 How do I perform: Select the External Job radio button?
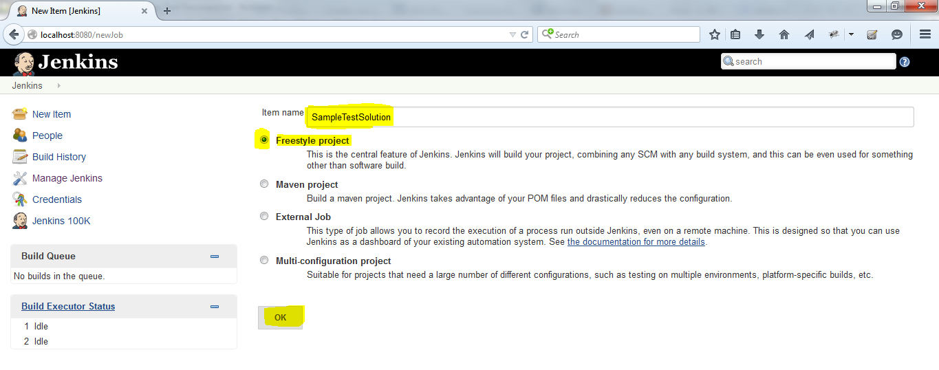pyautogui.click(x=264, y=216)
